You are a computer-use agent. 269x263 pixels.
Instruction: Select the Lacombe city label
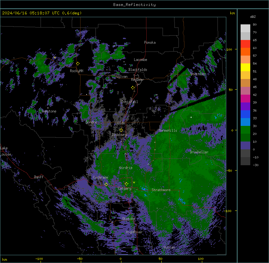(140, 60)
